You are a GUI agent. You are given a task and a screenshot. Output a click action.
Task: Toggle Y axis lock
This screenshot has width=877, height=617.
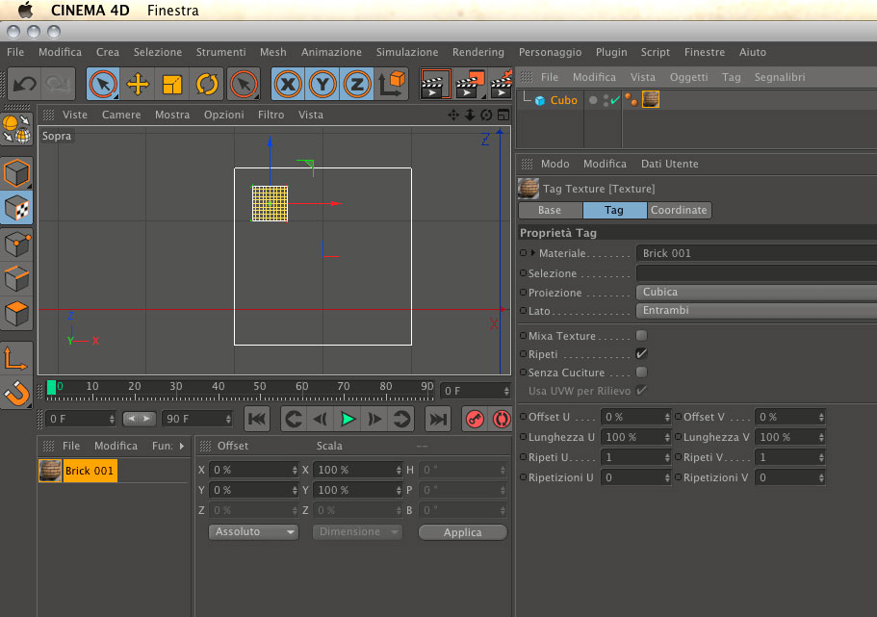pyautogui.click(x=322, y=85)
